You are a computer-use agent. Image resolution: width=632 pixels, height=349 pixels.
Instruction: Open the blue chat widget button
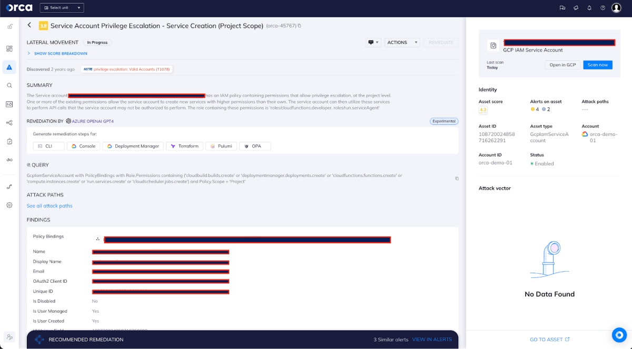pos(619,335)
